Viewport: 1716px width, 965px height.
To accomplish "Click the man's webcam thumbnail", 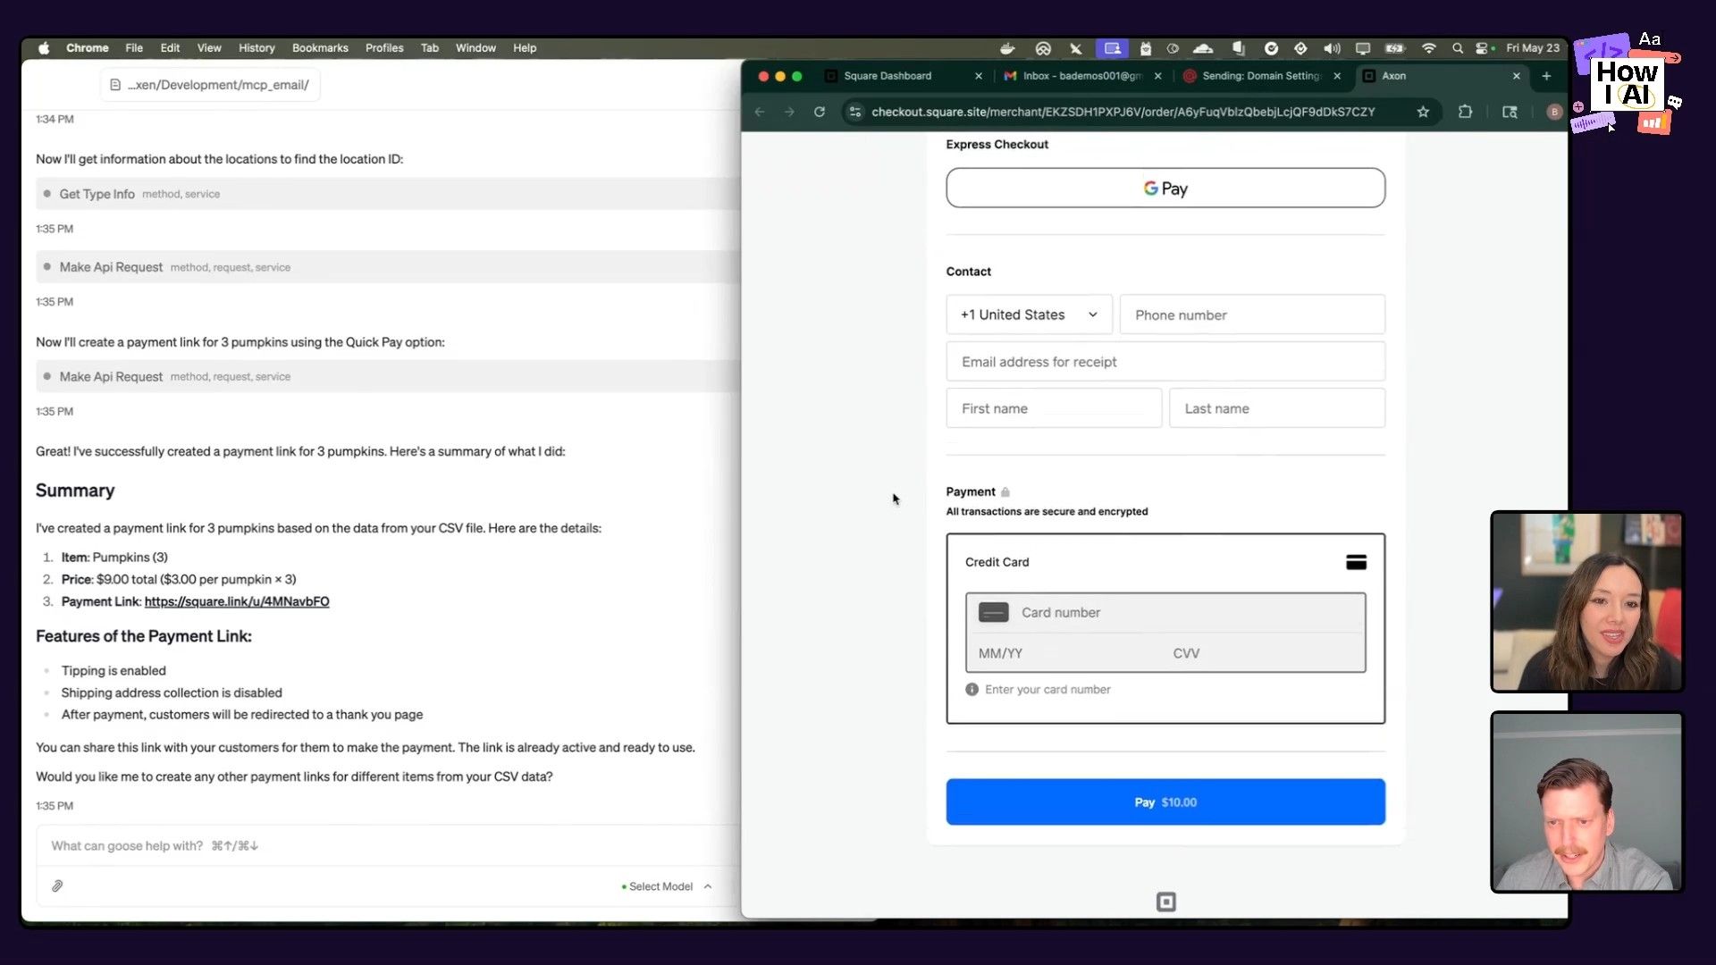I will click(1586, 801).
